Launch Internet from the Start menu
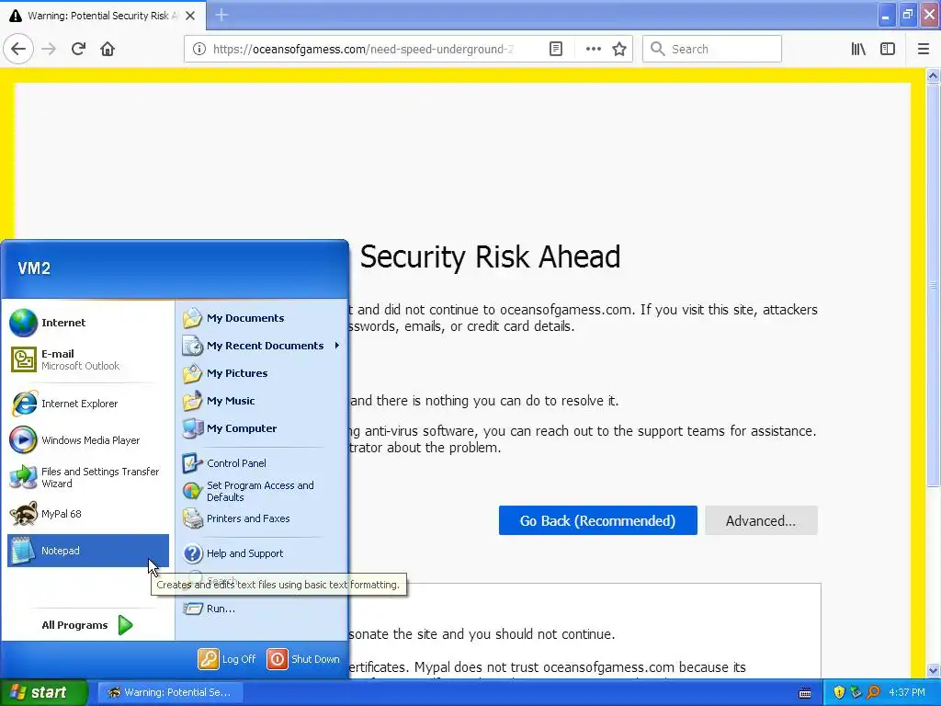Image resolution: width=941 pixels, height=706 pixels. point(87,323)
